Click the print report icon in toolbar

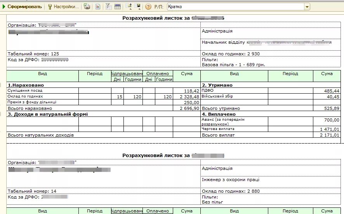[x=87, y=7]
